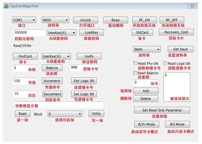Click the R/W Mode button
This screenshot has height=144, width=202.
[147, 124]
